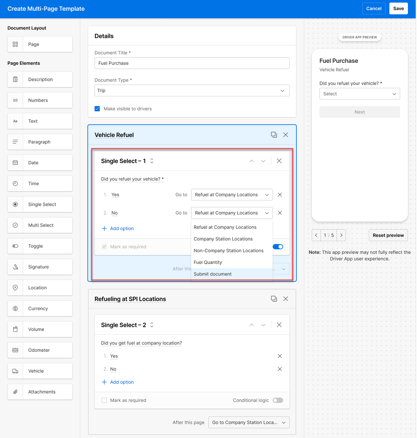Cancel the template creation

[x=374, y=8]
